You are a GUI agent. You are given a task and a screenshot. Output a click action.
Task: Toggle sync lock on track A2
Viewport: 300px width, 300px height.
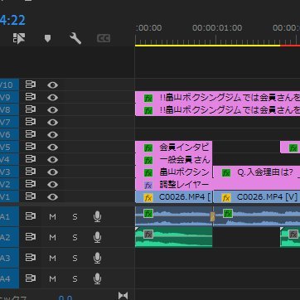(x=31, y=237)
